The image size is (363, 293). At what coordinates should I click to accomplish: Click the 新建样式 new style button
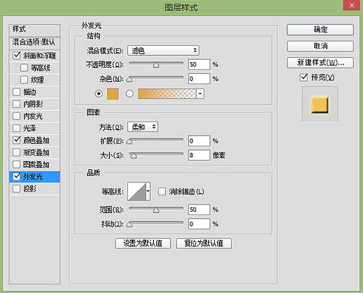(x=320, y=63)
